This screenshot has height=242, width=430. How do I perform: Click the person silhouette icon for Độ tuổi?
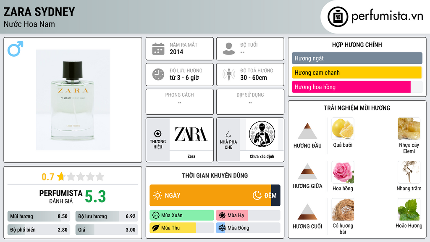tap(229, 49)
